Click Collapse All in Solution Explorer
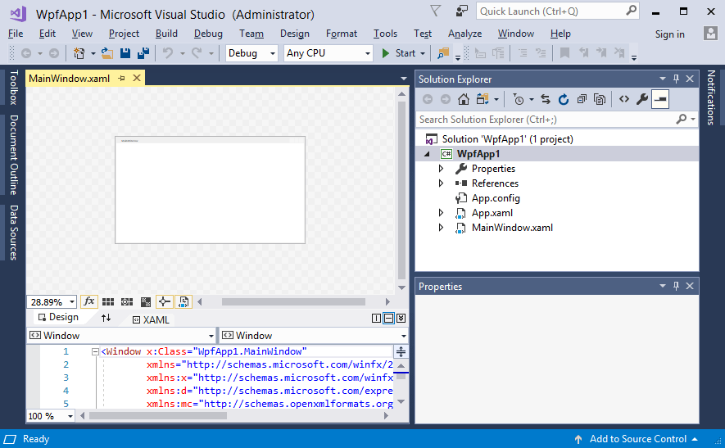725x448 pixels. point(582,99)
